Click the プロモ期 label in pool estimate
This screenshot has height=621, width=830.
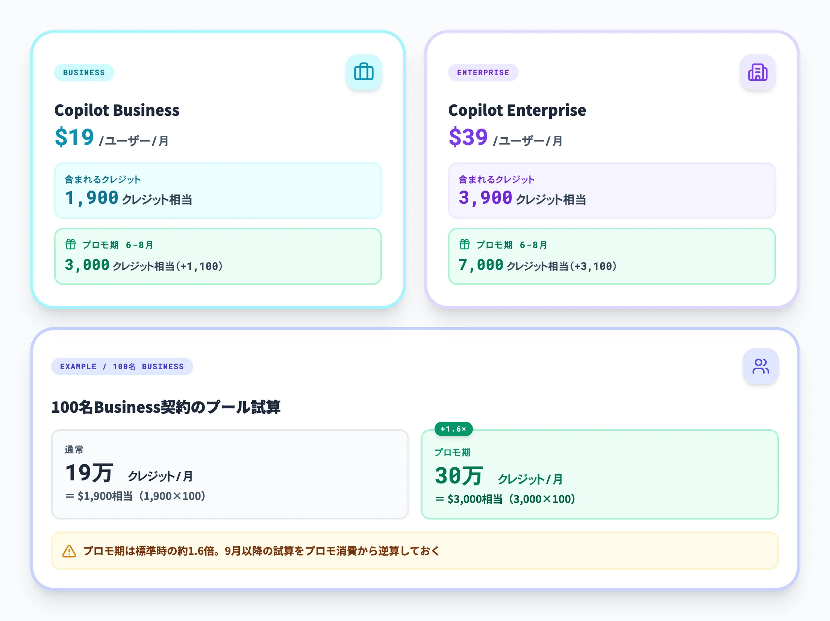(453, 452)
